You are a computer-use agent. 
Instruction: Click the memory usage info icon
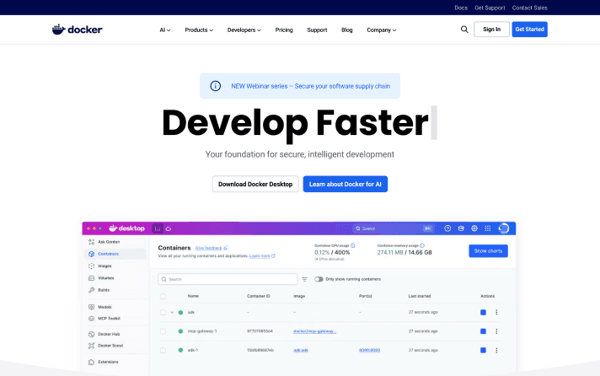(x=422, y=245)
